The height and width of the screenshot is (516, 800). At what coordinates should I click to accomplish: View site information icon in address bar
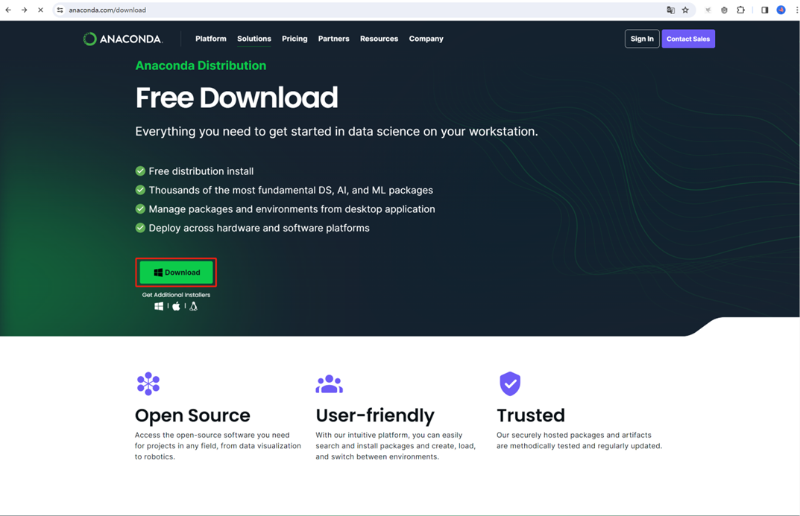60,10
